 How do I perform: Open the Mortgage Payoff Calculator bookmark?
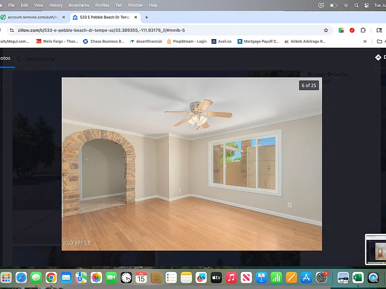[x=258, y=41]
